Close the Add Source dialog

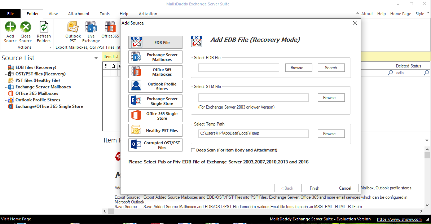(355, 23)
